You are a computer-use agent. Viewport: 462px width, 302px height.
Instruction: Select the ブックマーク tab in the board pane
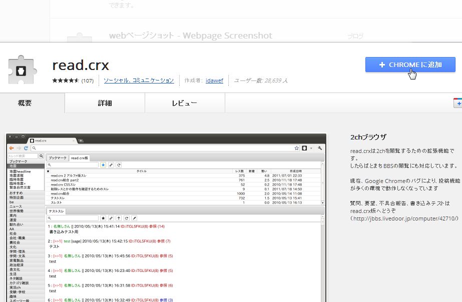(x=58, y=158)
